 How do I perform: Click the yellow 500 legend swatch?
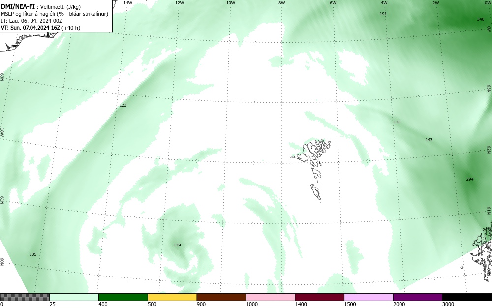click(172, 297)
